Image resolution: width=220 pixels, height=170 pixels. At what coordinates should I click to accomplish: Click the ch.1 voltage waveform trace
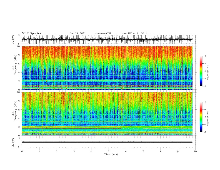click(x=107, y=39)
